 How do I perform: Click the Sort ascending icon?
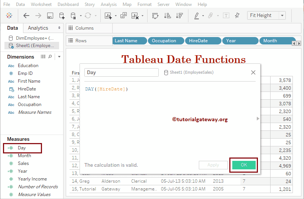coord(167,16)
